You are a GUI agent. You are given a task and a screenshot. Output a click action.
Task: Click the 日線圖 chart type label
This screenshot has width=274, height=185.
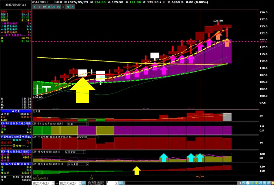[58, 2]
